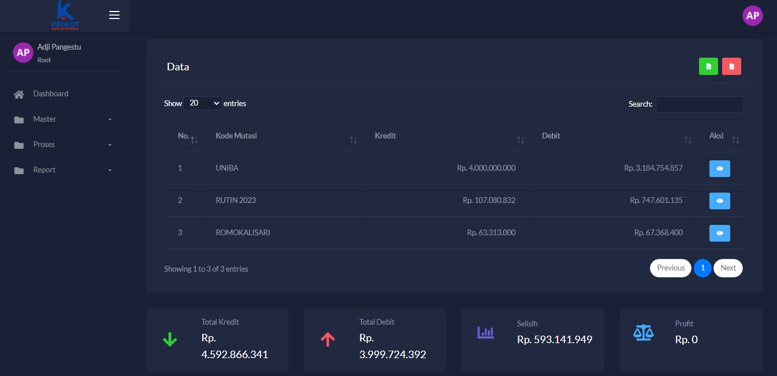Click the Previous pagination button
777x376 pixels.
point(670,268)
